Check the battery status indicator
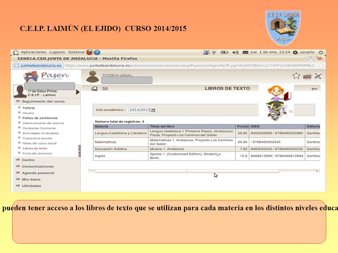338x253 pixels. (224, 52)
